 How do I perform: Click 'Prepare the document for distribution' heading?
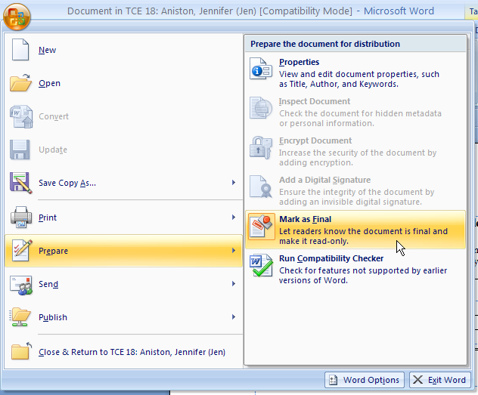click(325, 44)
